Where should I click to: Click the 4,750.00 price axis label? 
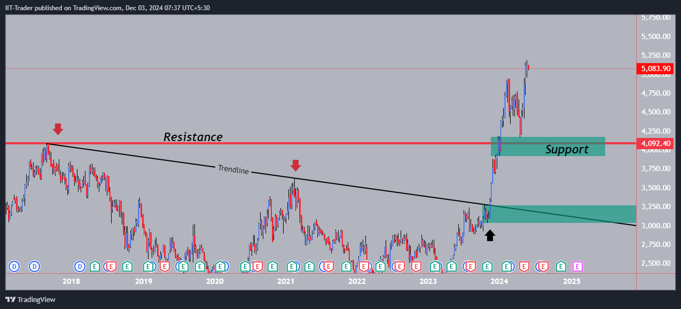tap(656, 93)
